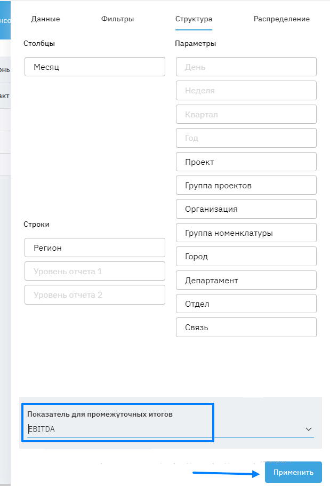Switch to the Данные tab
Screen dimensions: 330x486
45,19
